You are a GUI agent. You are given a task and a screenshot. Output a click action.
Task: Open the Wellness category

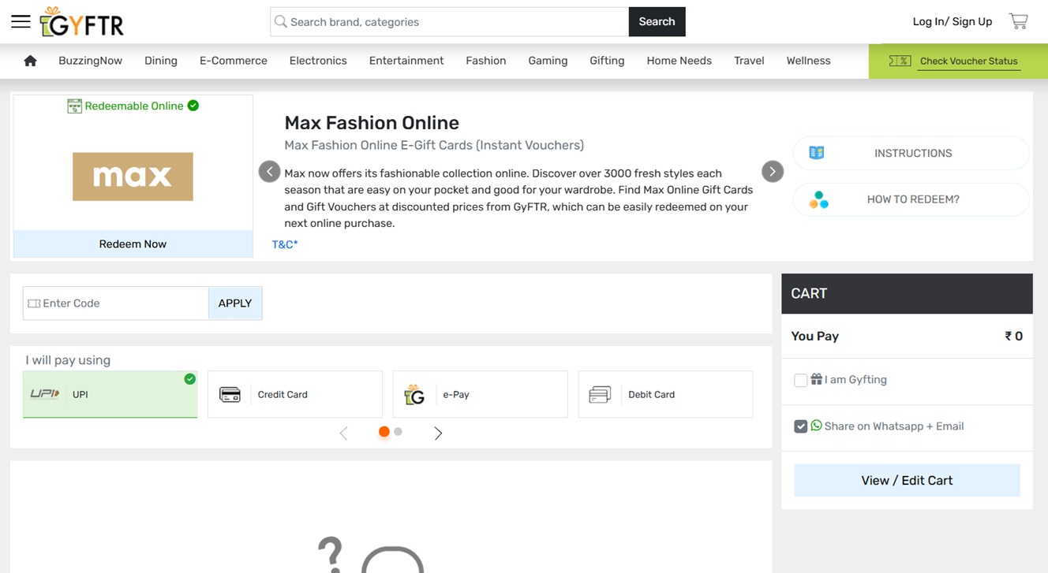[x=808, y=61]
